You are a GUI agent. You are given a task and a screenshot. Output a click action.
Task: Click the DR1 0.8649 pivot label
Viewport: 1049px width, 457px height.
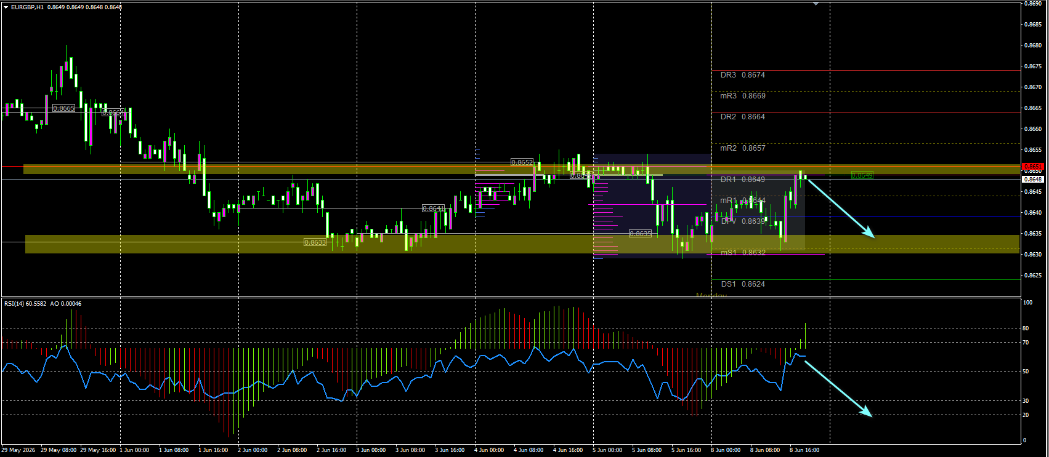point(743,180)
